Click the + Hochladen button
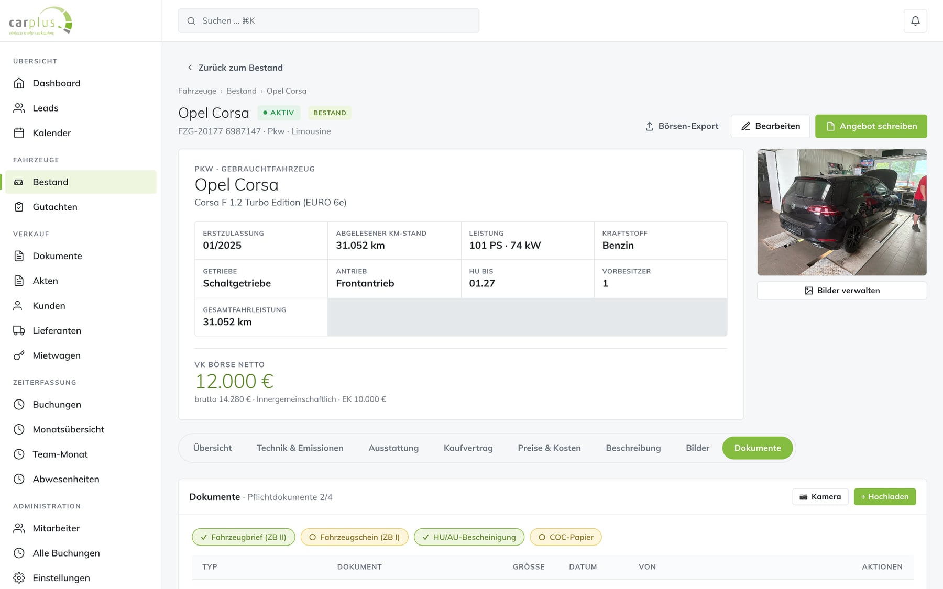 [885, 497]
